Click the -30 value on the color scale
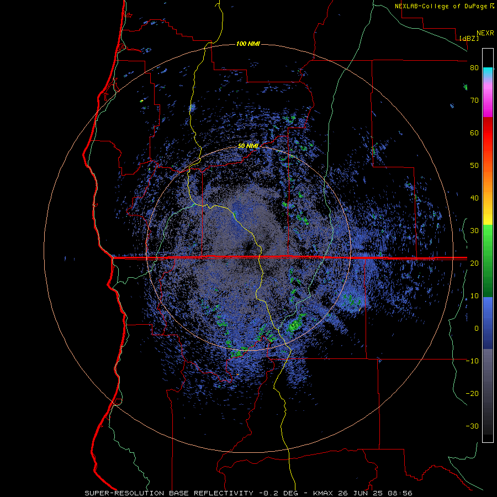The image size is (497, 497). [x=472, y=426]
